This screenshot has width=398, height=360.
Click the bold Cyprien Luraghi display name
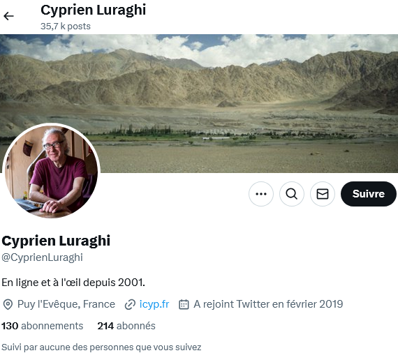(x=56, y=241)
